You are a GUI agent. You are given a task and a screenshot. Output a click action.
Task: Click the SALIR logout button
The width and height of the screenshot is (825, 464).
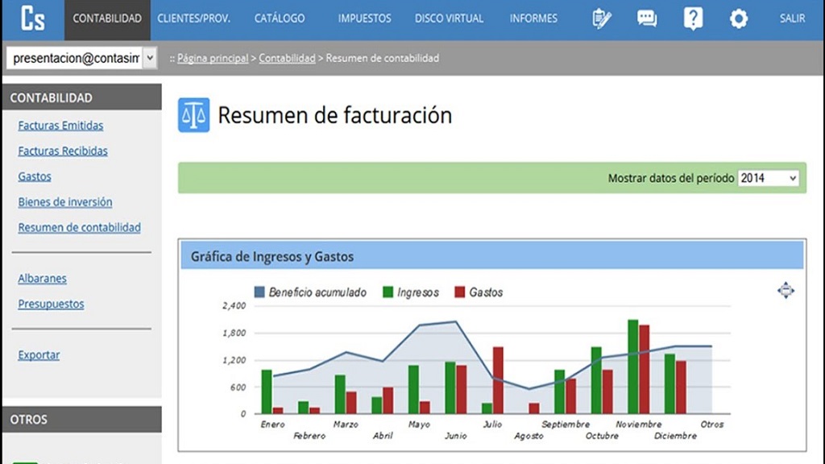[792, 19]
